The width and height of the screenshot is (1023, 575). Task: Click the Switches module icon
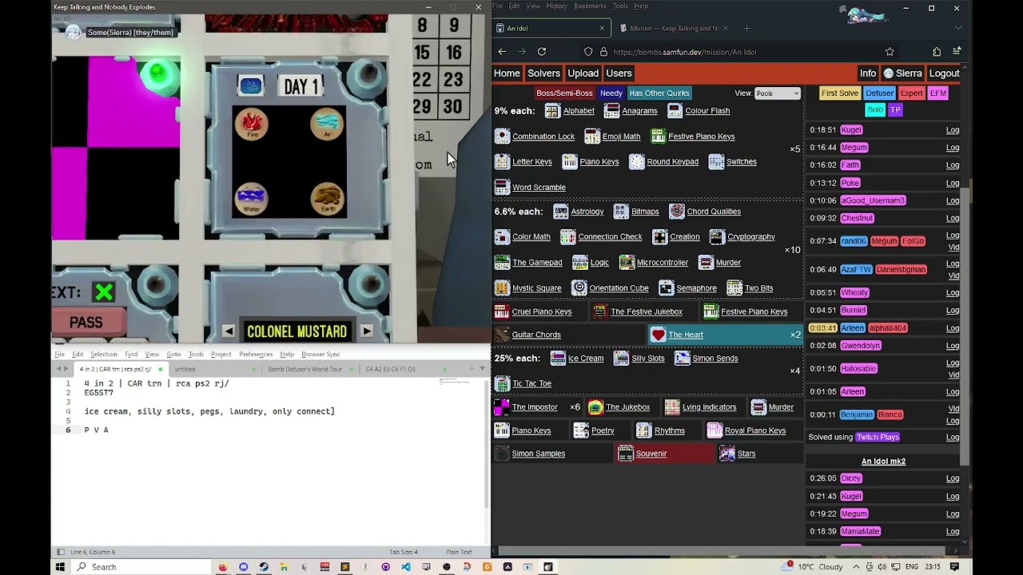coord(716,162)
